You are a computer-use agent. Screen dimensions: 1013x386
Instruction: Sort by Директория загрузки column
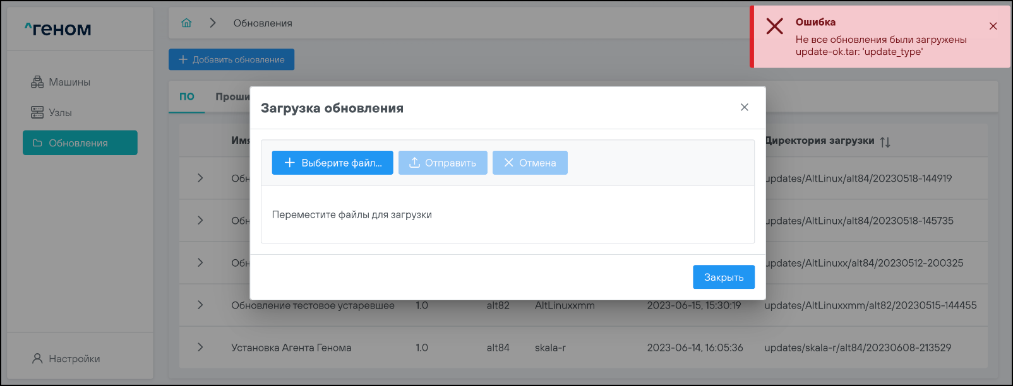(885, 142)
